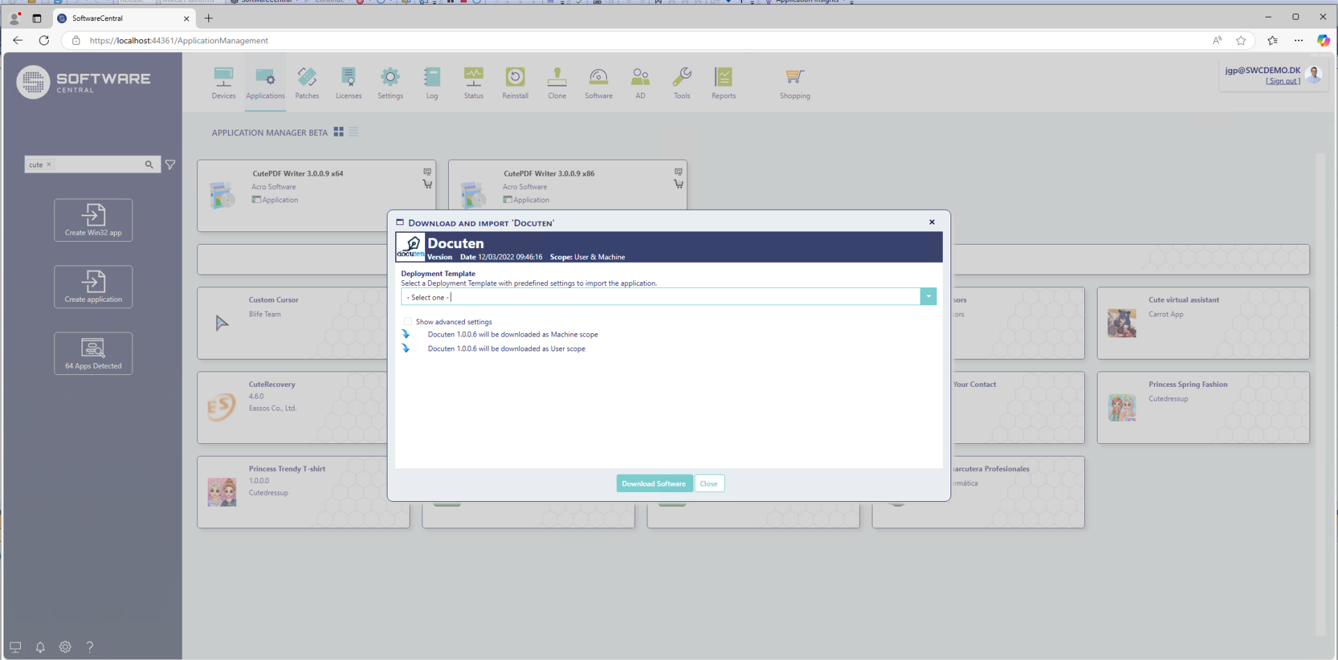Click Create application button

click(x=93, y=286)
